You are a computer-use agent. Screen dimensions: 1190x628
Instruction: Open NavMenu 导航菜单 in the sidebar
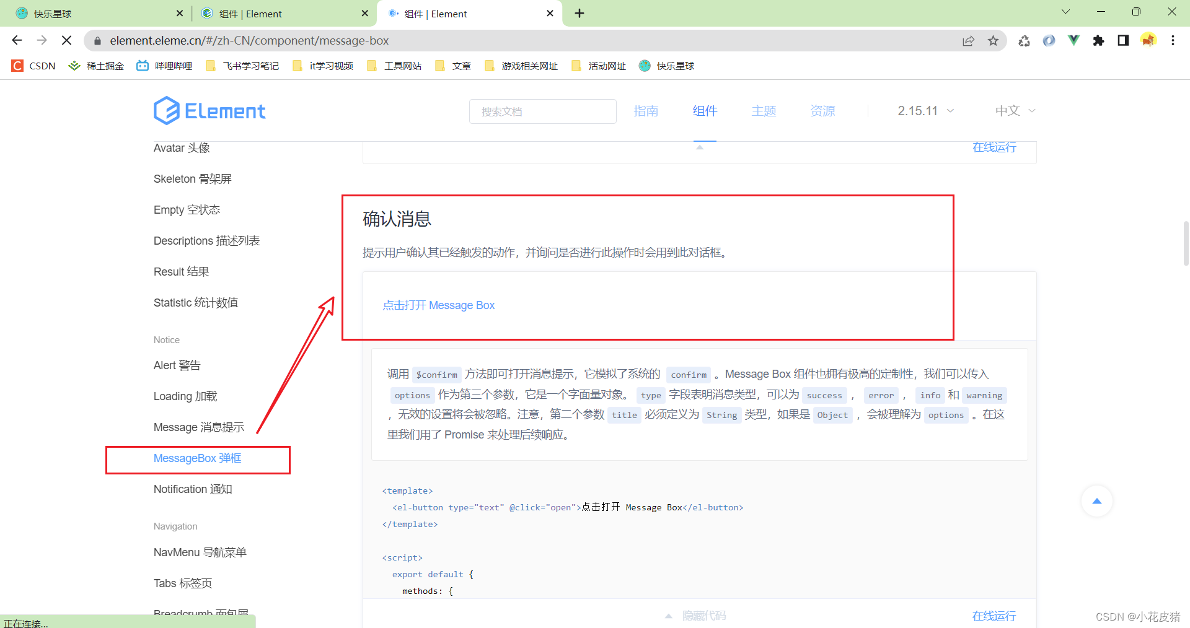pyautogui.click(x=200, y=552)
